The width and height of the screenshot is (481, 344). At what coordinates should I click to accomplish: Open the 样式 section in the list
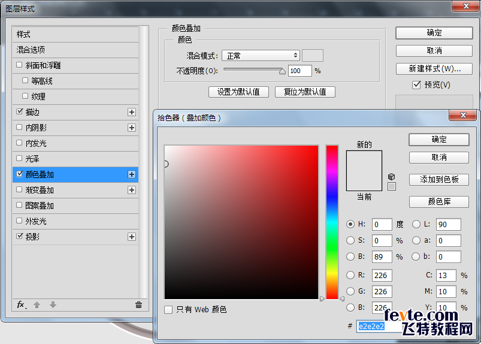tap(75, 34)
